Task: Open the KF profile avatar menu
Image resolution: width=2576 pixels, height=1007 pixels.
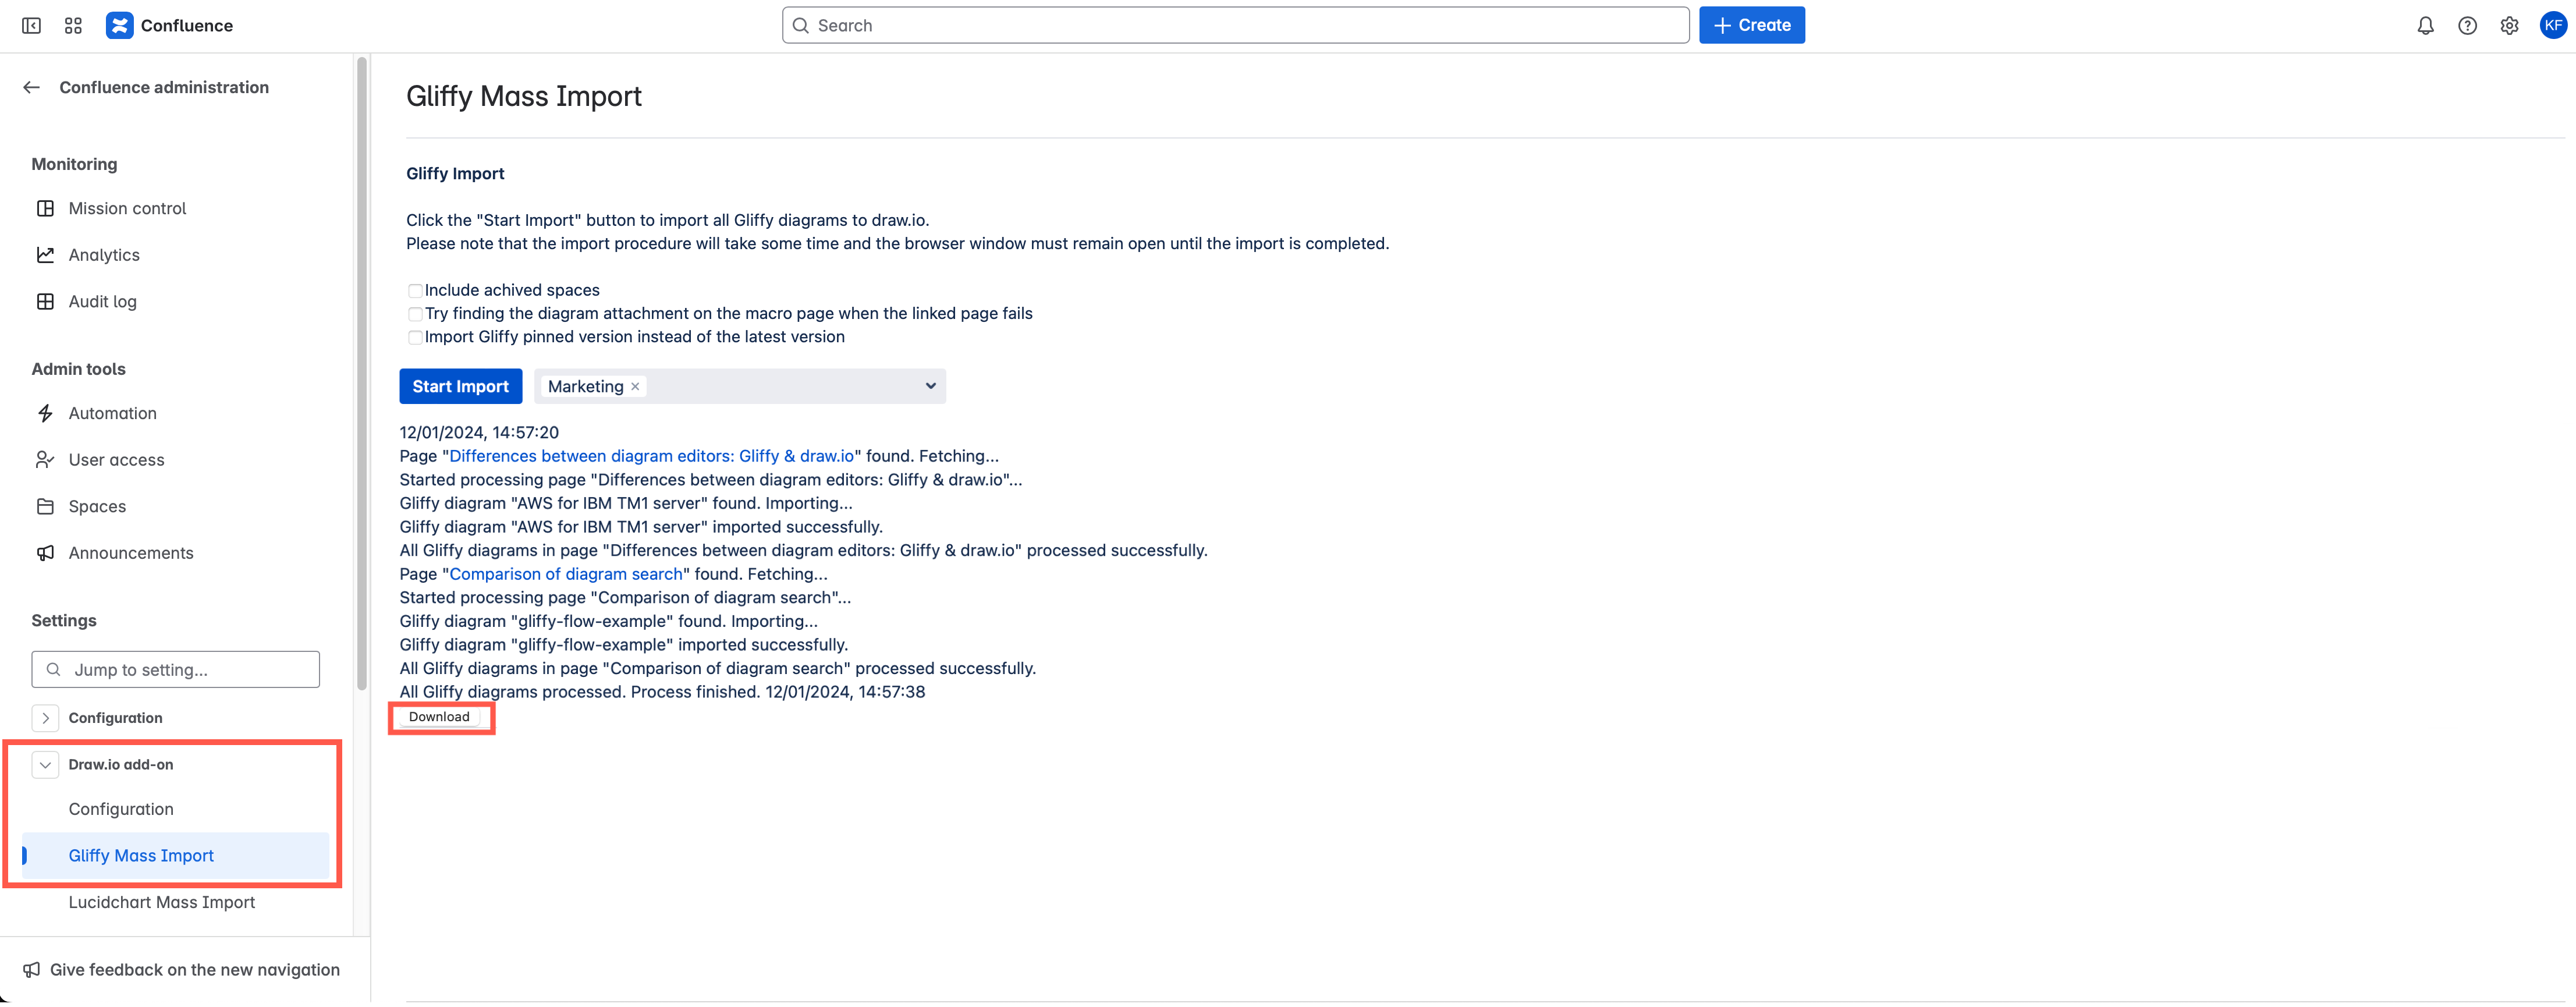Action: tap(2552, 25)
